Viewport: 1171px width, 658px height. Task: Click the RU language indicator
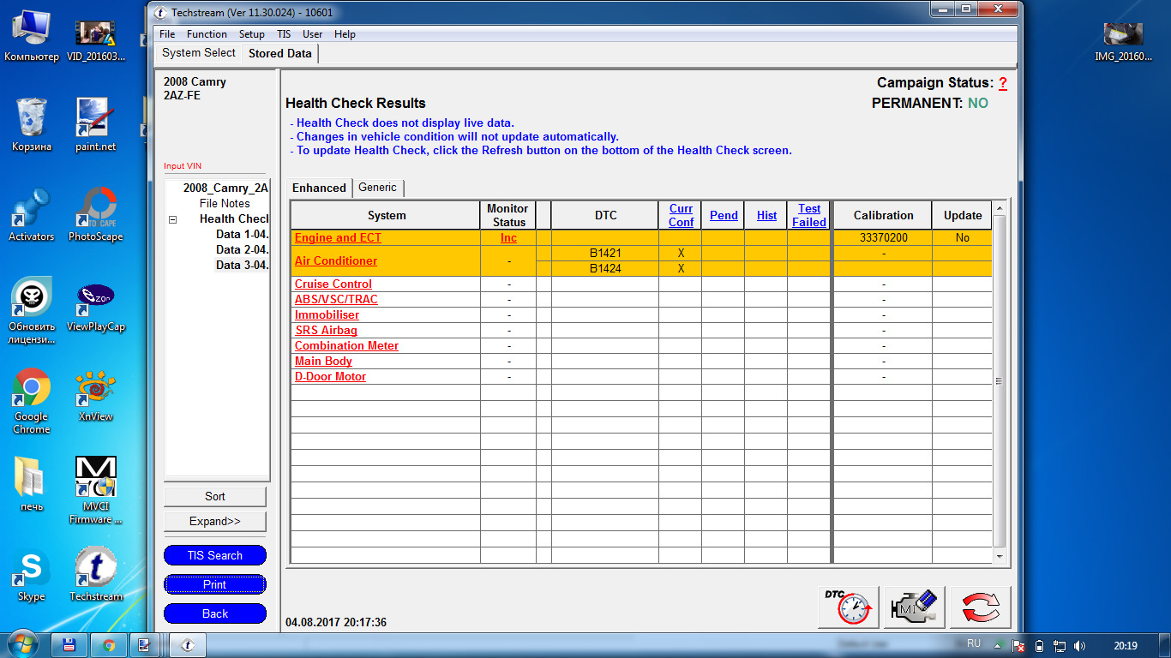click(x=974, y=643)
